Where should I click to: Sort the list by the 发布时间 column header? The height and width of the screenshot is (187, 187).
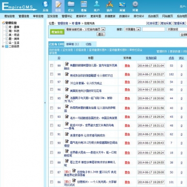[151, 58]
